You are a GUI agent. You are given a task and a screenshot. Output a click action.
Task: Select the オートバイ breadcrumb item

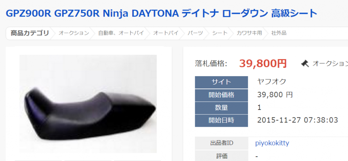pos(166,33)
